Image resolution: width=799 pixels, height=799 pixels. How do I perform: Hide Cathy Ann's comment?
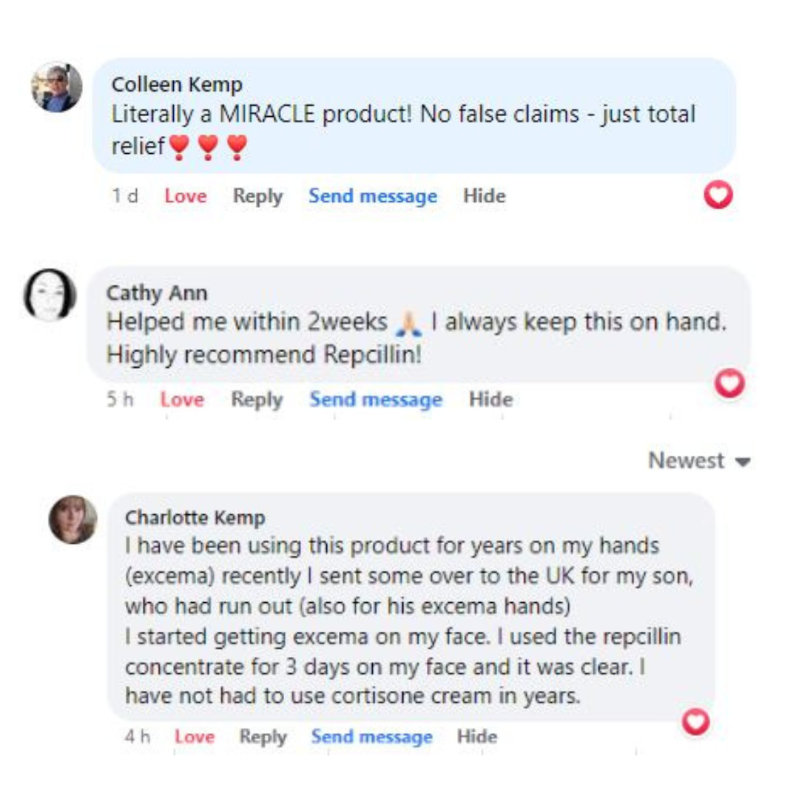coord(490,400)
